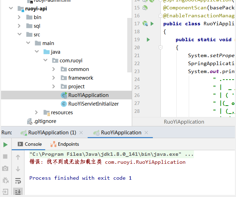Click the RuoYiServletInitializer class icon
Screen dimensions: 236x197
64,104
